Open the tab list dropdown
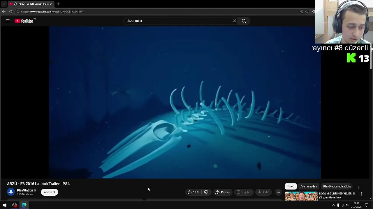373x209 pixels. (4, 4)
